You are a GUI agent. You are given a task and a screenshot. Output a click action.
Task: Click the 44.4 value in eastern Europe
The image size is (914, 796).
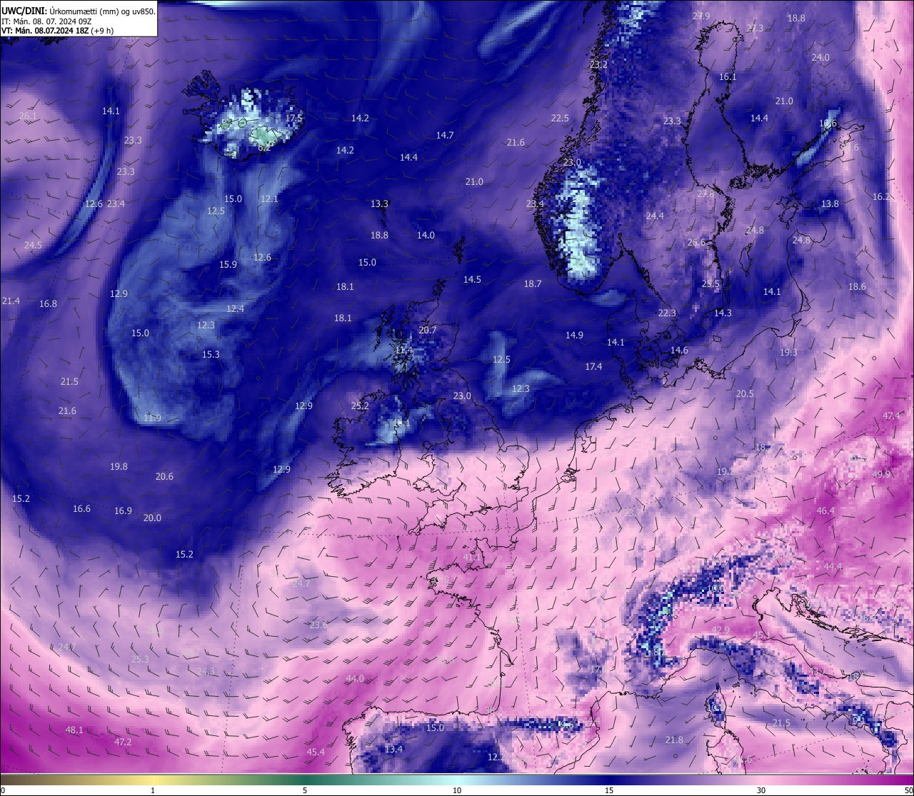tap(833, 566)
